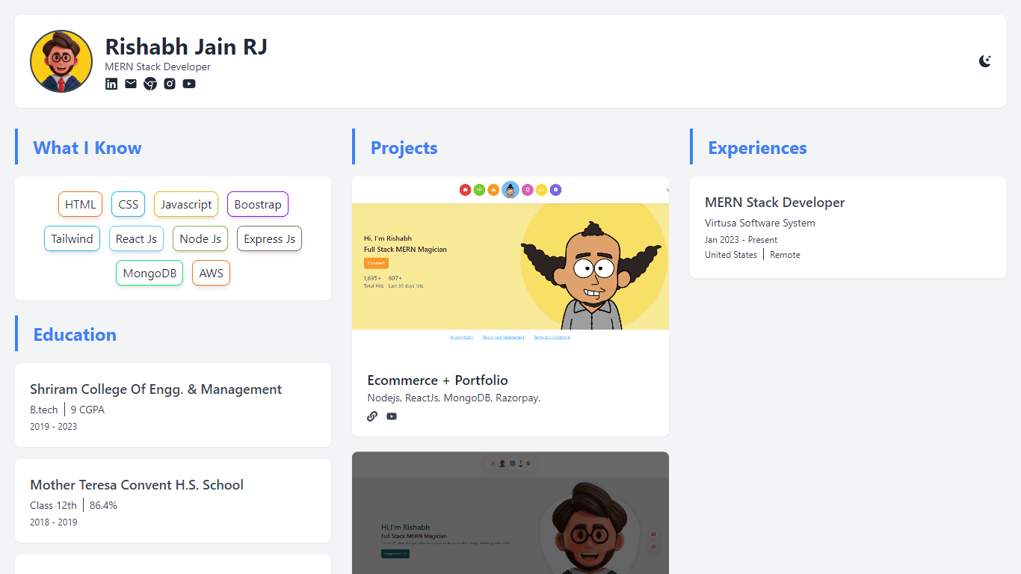Expand the Education section heading
The height and width of the screenshot is (574, 1021).
click(x=75, y=334)
